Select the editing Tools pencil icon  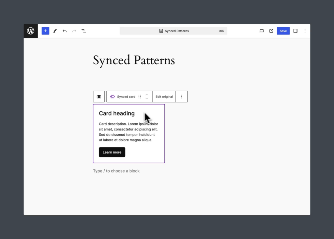(x=55, y=31)
